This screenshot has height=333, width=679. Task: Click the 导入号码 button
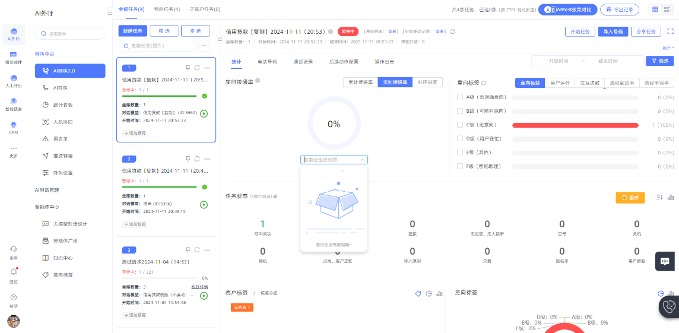612,31
